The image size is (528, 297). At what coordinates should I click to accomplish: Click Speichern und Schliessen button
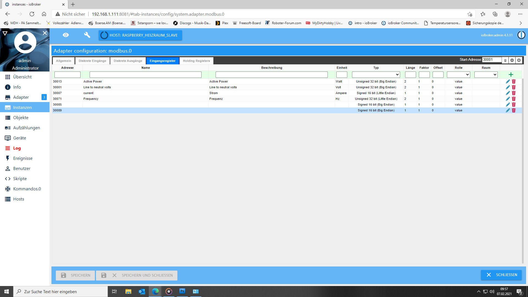tap(137, 275)
